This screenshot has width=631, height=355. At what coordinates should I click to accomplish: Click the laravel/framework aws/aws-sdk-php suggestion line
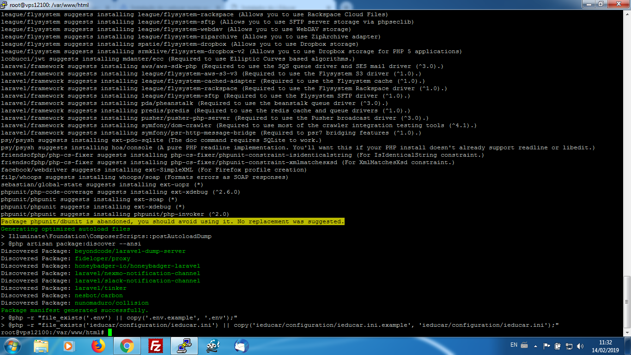tap(223, 66)
